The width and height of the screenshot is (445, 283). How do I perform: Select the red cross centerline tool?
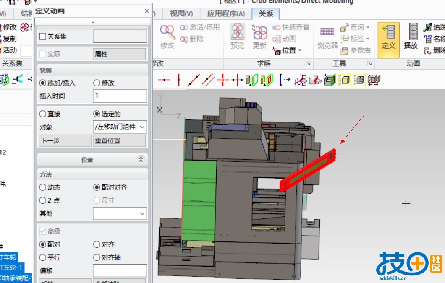[223, 80]
